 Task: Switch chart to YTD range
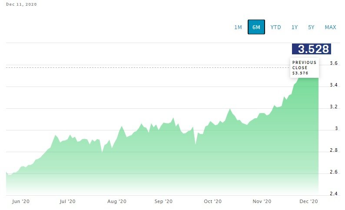click(275, 27)
